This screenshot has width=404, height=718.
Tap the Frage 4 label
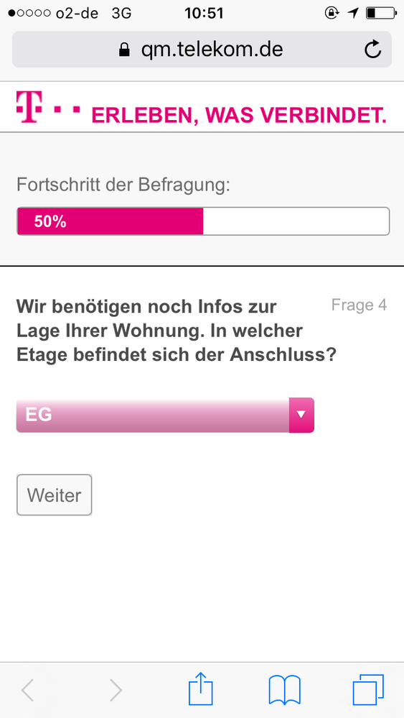point(360,305)
